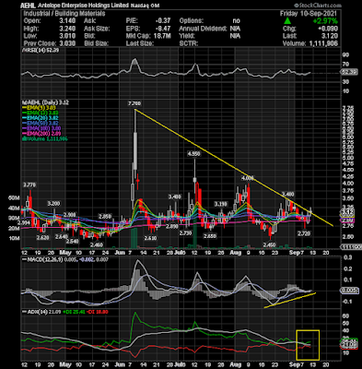Click the 2.450 August low label
The image size is (362, 369).
point(270,244)
